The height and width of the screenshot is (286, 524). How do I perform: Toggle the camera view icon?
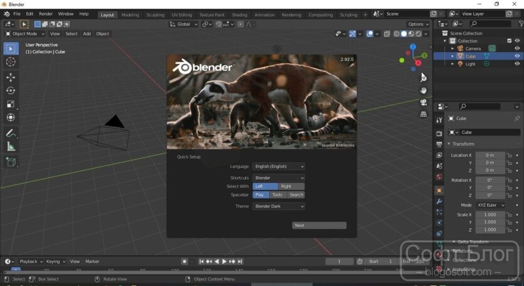tap(424, 102)
